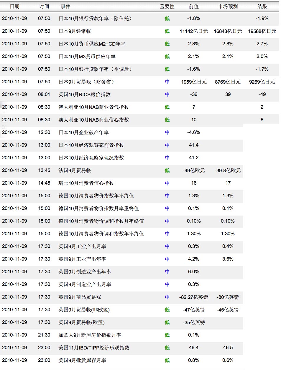
Task: Click forecast value 16843亿日元
Action: tap(228, 31)
